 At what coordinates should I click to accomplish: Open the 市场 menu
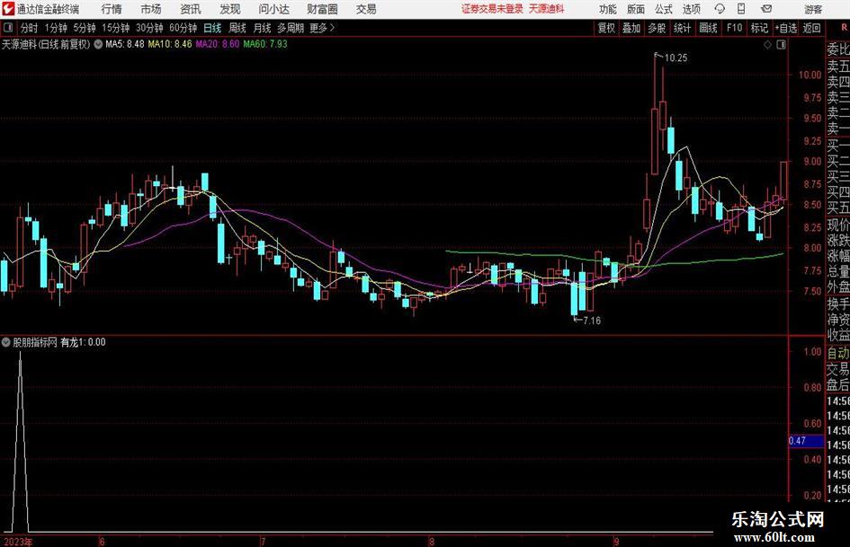point(151,9)
